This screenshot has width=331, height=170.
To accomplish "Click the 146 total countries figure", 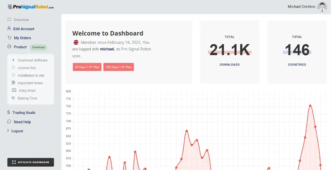I will [x=297, y=50].
